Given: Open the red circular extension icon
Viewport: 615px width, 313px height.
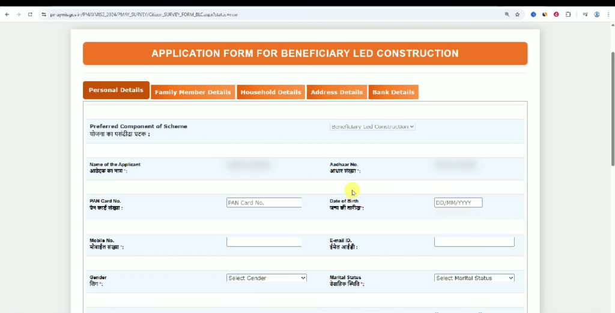Looking at the screenshot, I should [556, 14].
